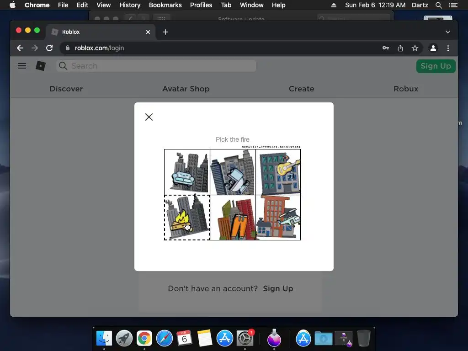Open the Robux tab
Viewport: 468px width, 351px height.
(406, 89)
